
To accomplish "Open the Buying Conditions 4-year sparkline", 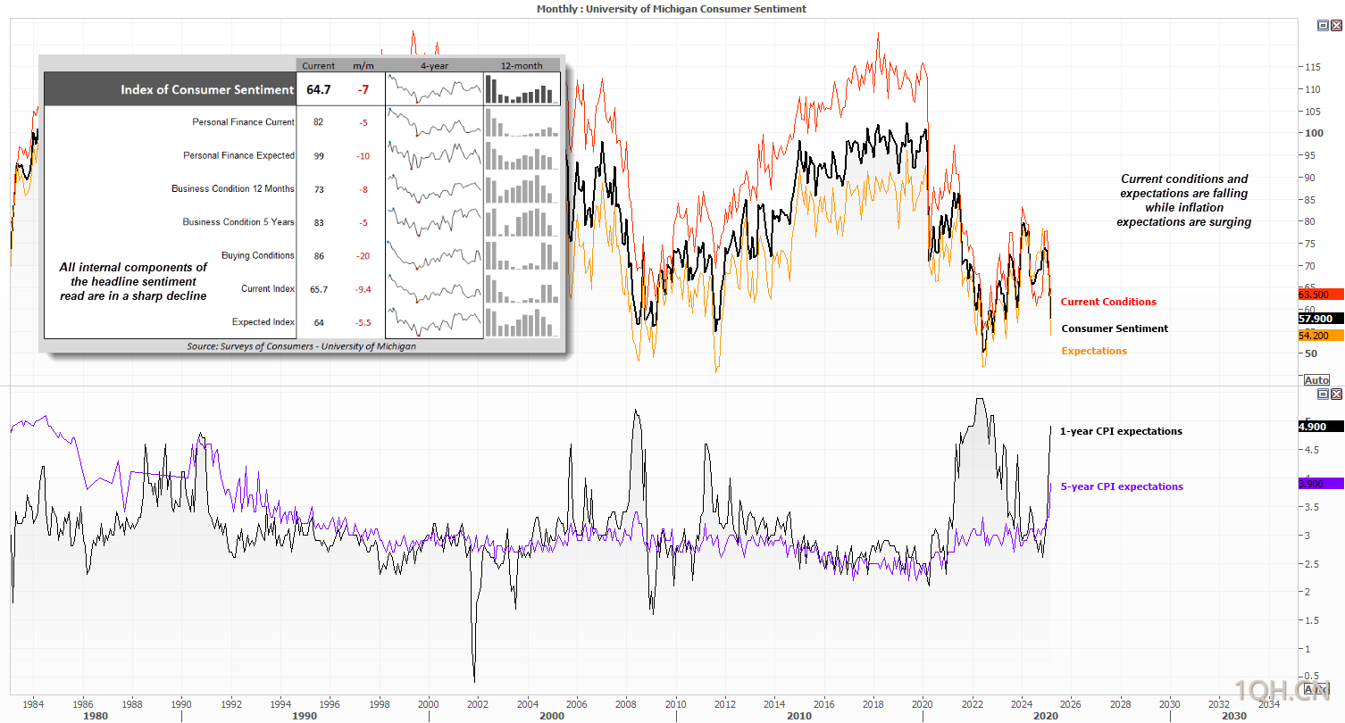I will 434,255.
